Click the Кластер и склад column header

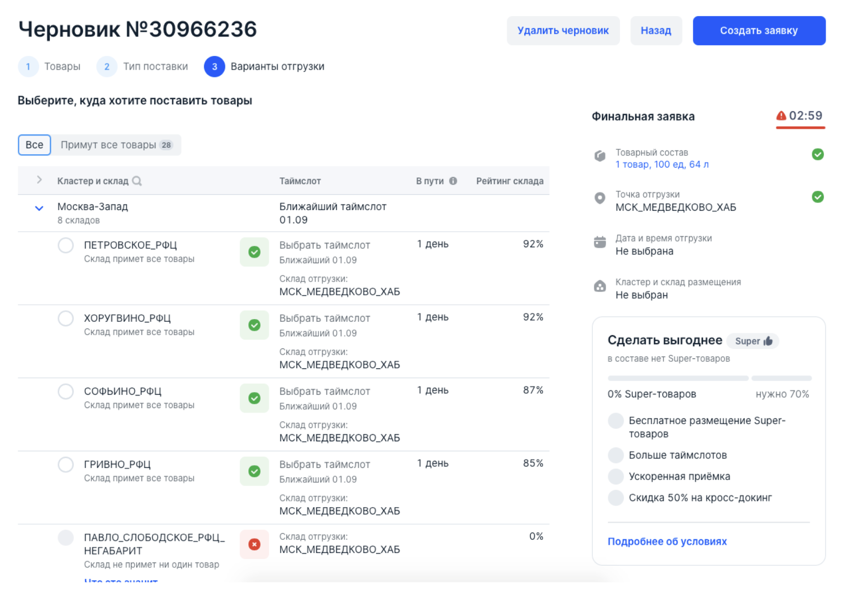pyautogui.click(x=93, y=181)
